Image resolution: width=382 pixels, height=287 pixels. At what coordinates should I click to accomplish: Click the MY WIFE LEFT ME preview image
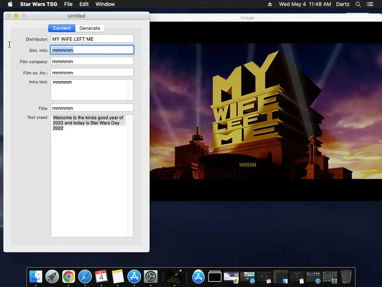(266, 111)
